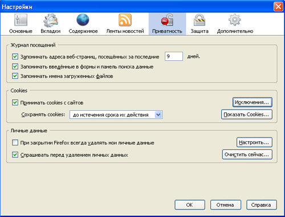Open the Исключения cookie exceptions button
The width and height of the screenshot is (285, 217).
[253, 102]
